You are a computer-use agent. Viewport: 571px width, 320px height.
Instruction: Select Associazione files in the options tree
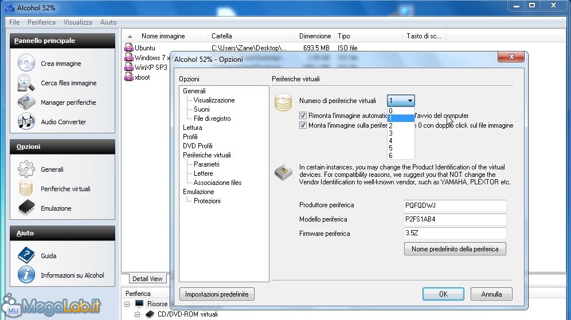pyautogui.click(x=217, y=183)
